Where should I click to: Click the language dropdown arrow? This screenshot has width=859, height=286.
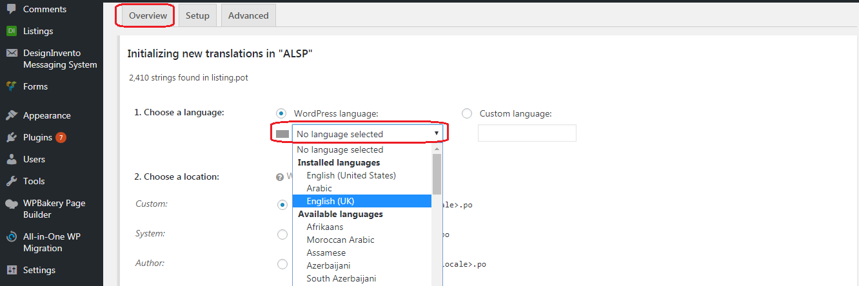[x=437, y=133]
